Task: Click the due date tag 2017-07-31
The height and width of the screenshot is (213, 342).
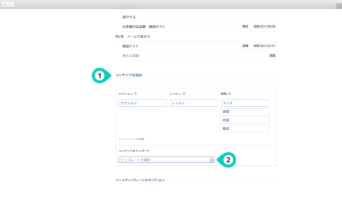Action: pos(265,46)
